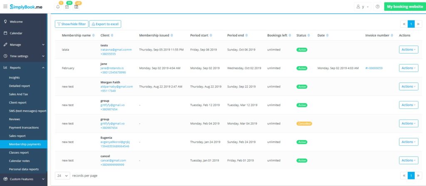Click the Show/hide filter button
The image size is (426, 186).
point(72,24)
